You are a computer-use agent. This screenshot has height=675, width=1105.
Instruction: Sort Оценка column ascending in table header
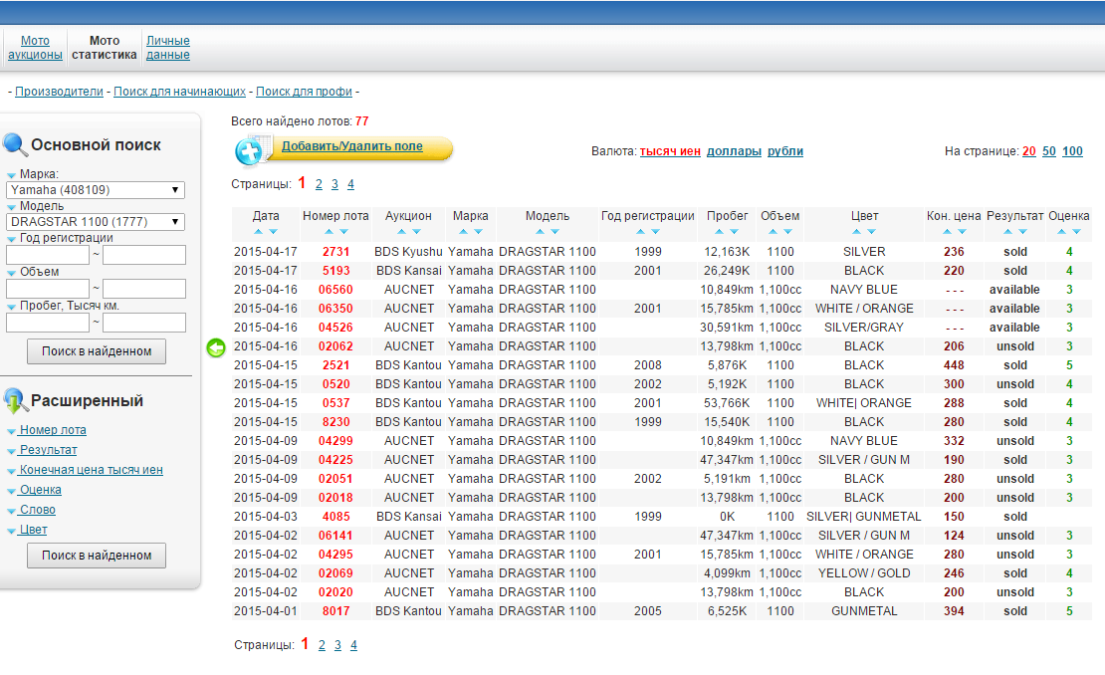click(x=1061, y=232)
